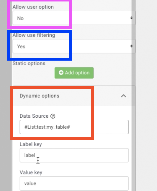
Task: Collapse Dynamic options with the chevron arrow
Action: 123,96
